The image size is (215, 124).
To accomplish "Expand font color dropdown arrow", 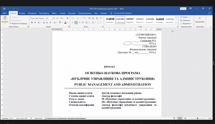I will (68, 22).
